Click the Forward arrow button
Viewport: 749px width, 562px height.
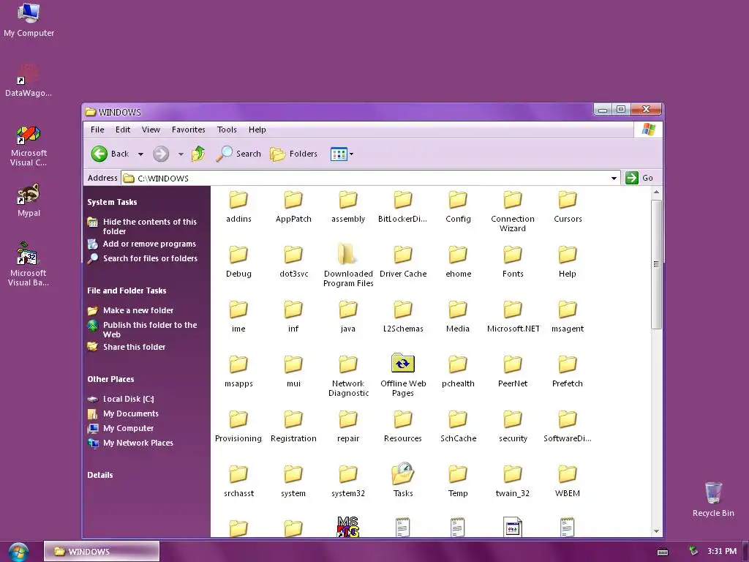(161, 154)
